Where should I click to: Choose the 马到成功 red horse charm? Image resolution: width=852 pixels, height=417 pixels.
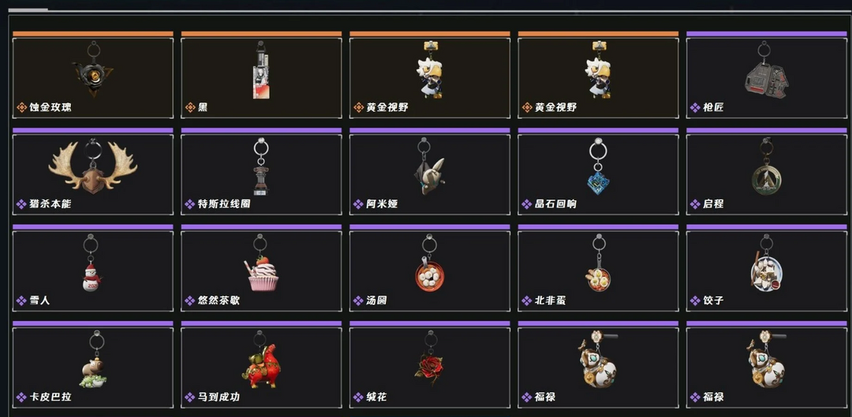[x=261, y=367]
